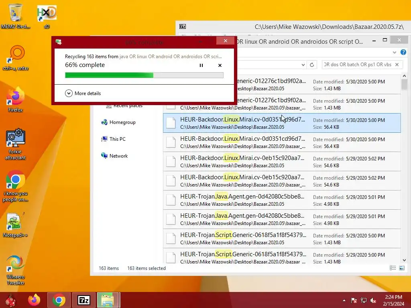
Task: Select Linux.Mirai.cv-0eb15c920aa7 file in Bazaar.2020.05
Action: 282,162
